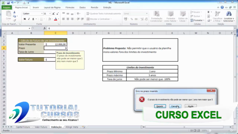
Task: Apply the thousands separator 000 icon
Action: coord(136,19)
